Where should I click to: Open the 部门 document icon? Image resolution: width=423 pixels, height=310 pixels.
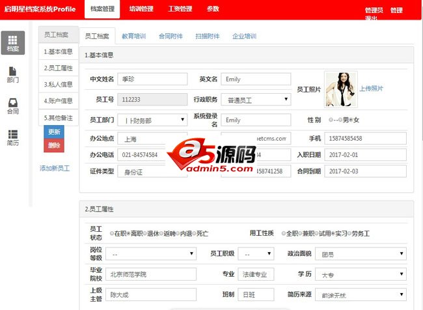pyautogui.click(x=12, y=74)
